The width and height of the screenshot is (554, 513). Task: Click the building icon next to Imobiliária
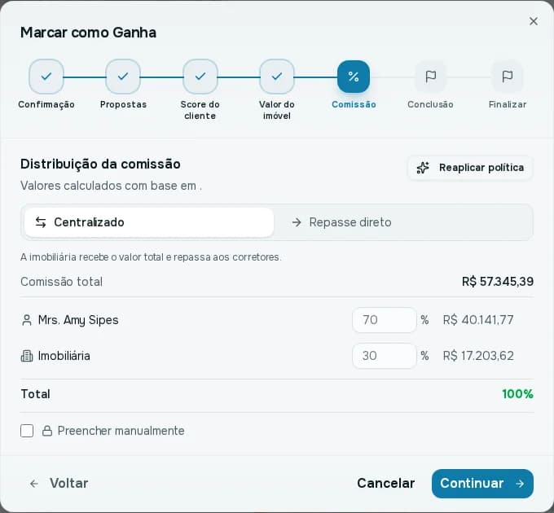tap(27, 356)
